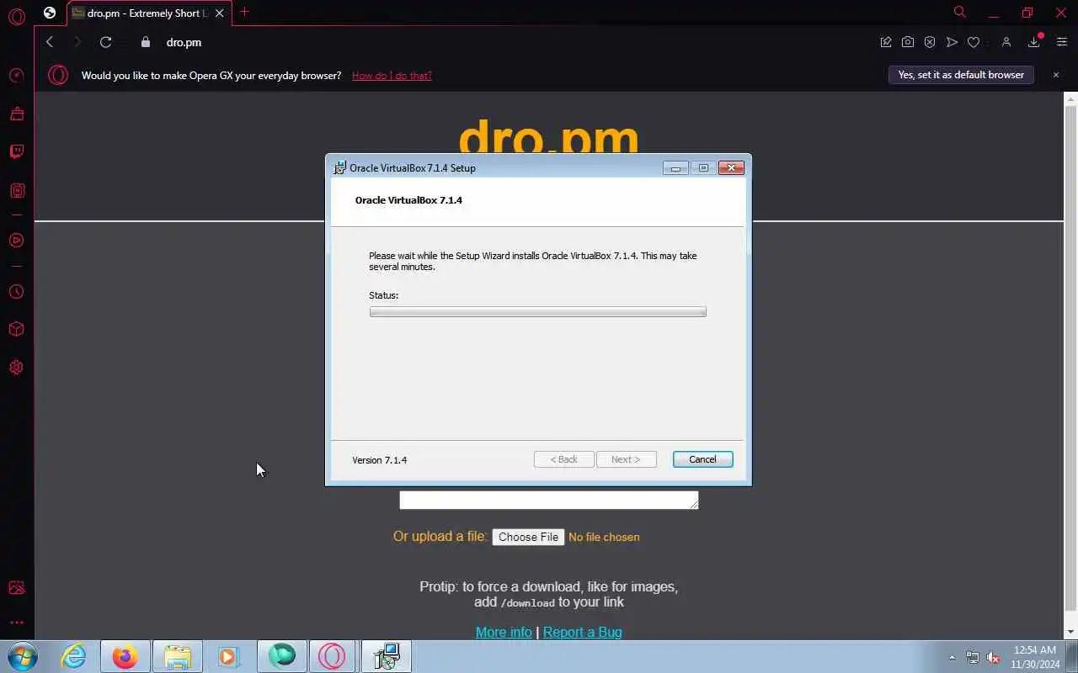The width and height of the screenshot is (1078, 673).
Task: Open the profile account icon
Action: click(1006, 42)
